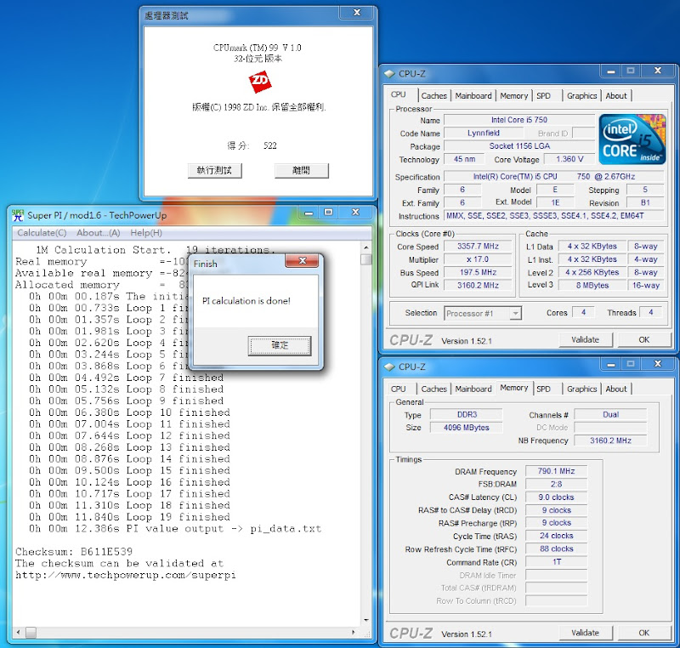
Task: Click the Name field showing Intel Core i5 750
Action: [x=519, y=120]
